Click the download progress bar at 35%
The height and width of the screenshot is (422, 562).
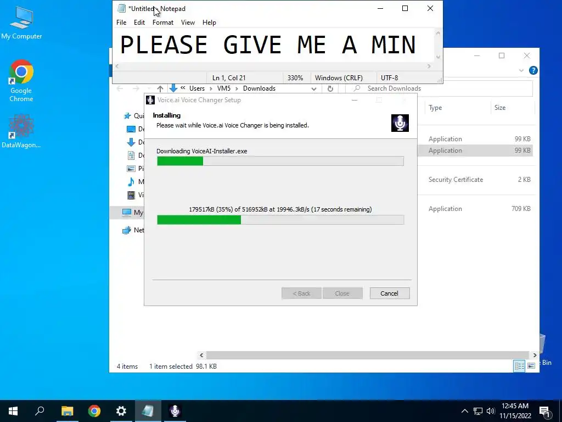(x=280, y=220)
